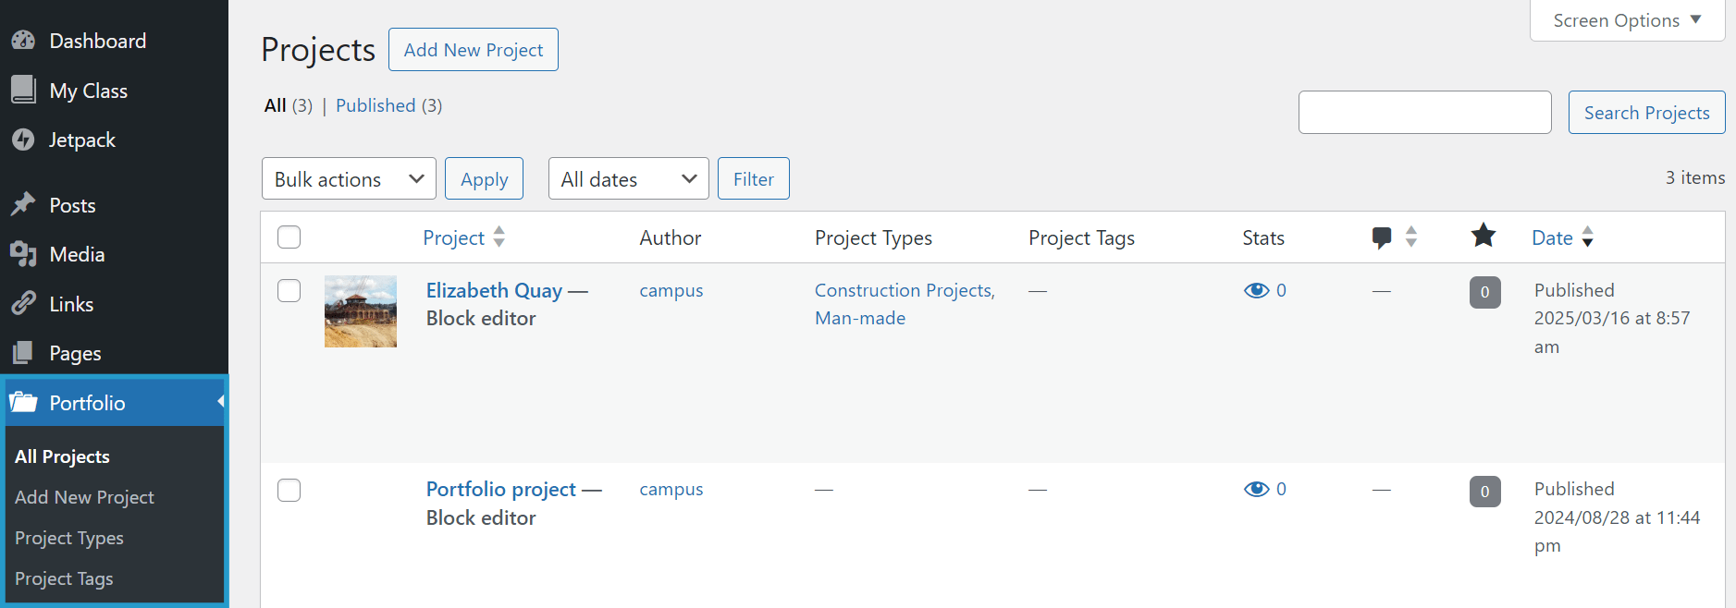The height and width of the screenshot is (608, 1736).
Task: Click the Jetpack icon in the sidebar
Action: pos(22,140)
